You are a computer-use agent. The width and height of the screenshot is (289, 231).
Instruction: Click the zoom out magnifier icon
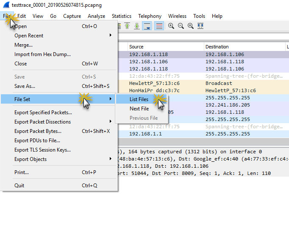coord(181,26)
